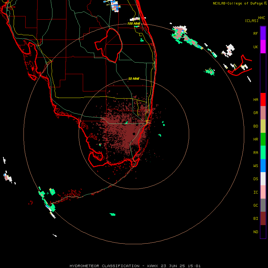Click the RA light green legend swatch
The image size is (268, 268).
click(x=263, y=152)
